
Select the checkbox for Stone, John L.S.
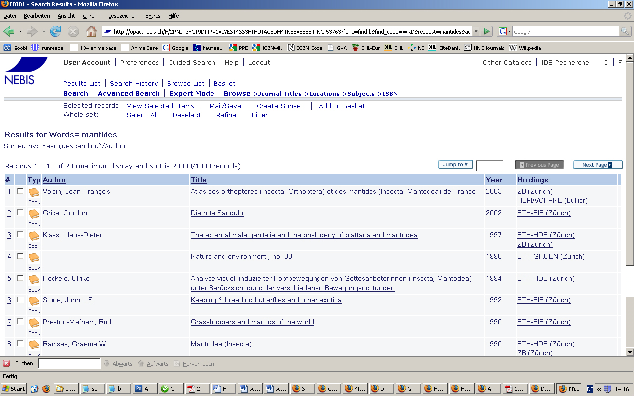point(20,299)
